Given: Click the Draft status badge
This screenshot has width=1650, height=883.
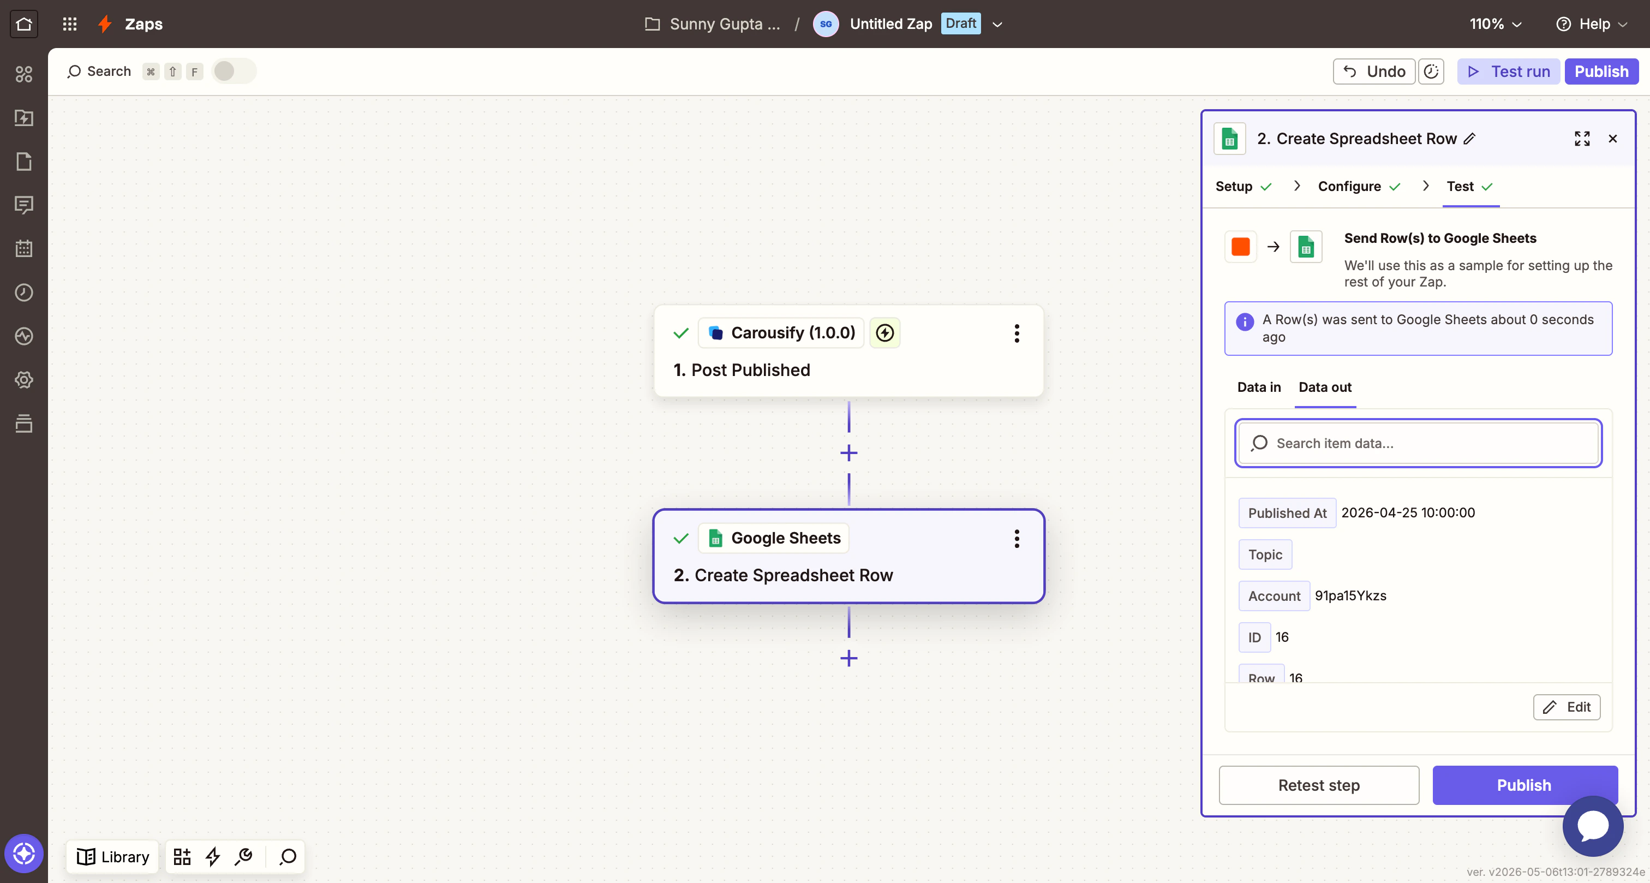Looking at the screenshot, I should click(961, 23).
